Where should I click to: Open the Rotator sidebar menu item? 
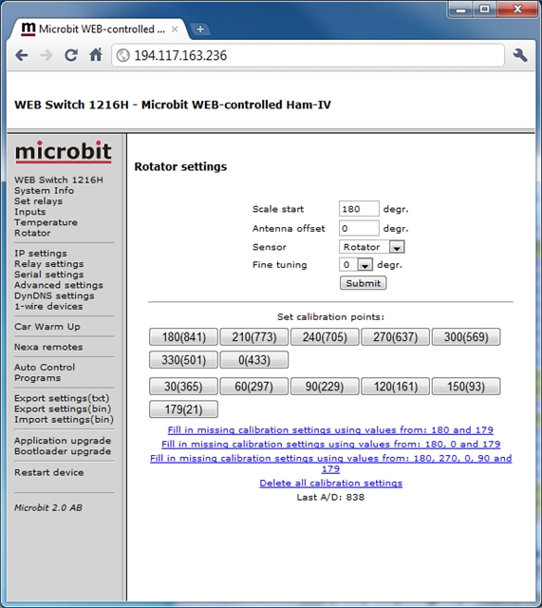[32, 233]
